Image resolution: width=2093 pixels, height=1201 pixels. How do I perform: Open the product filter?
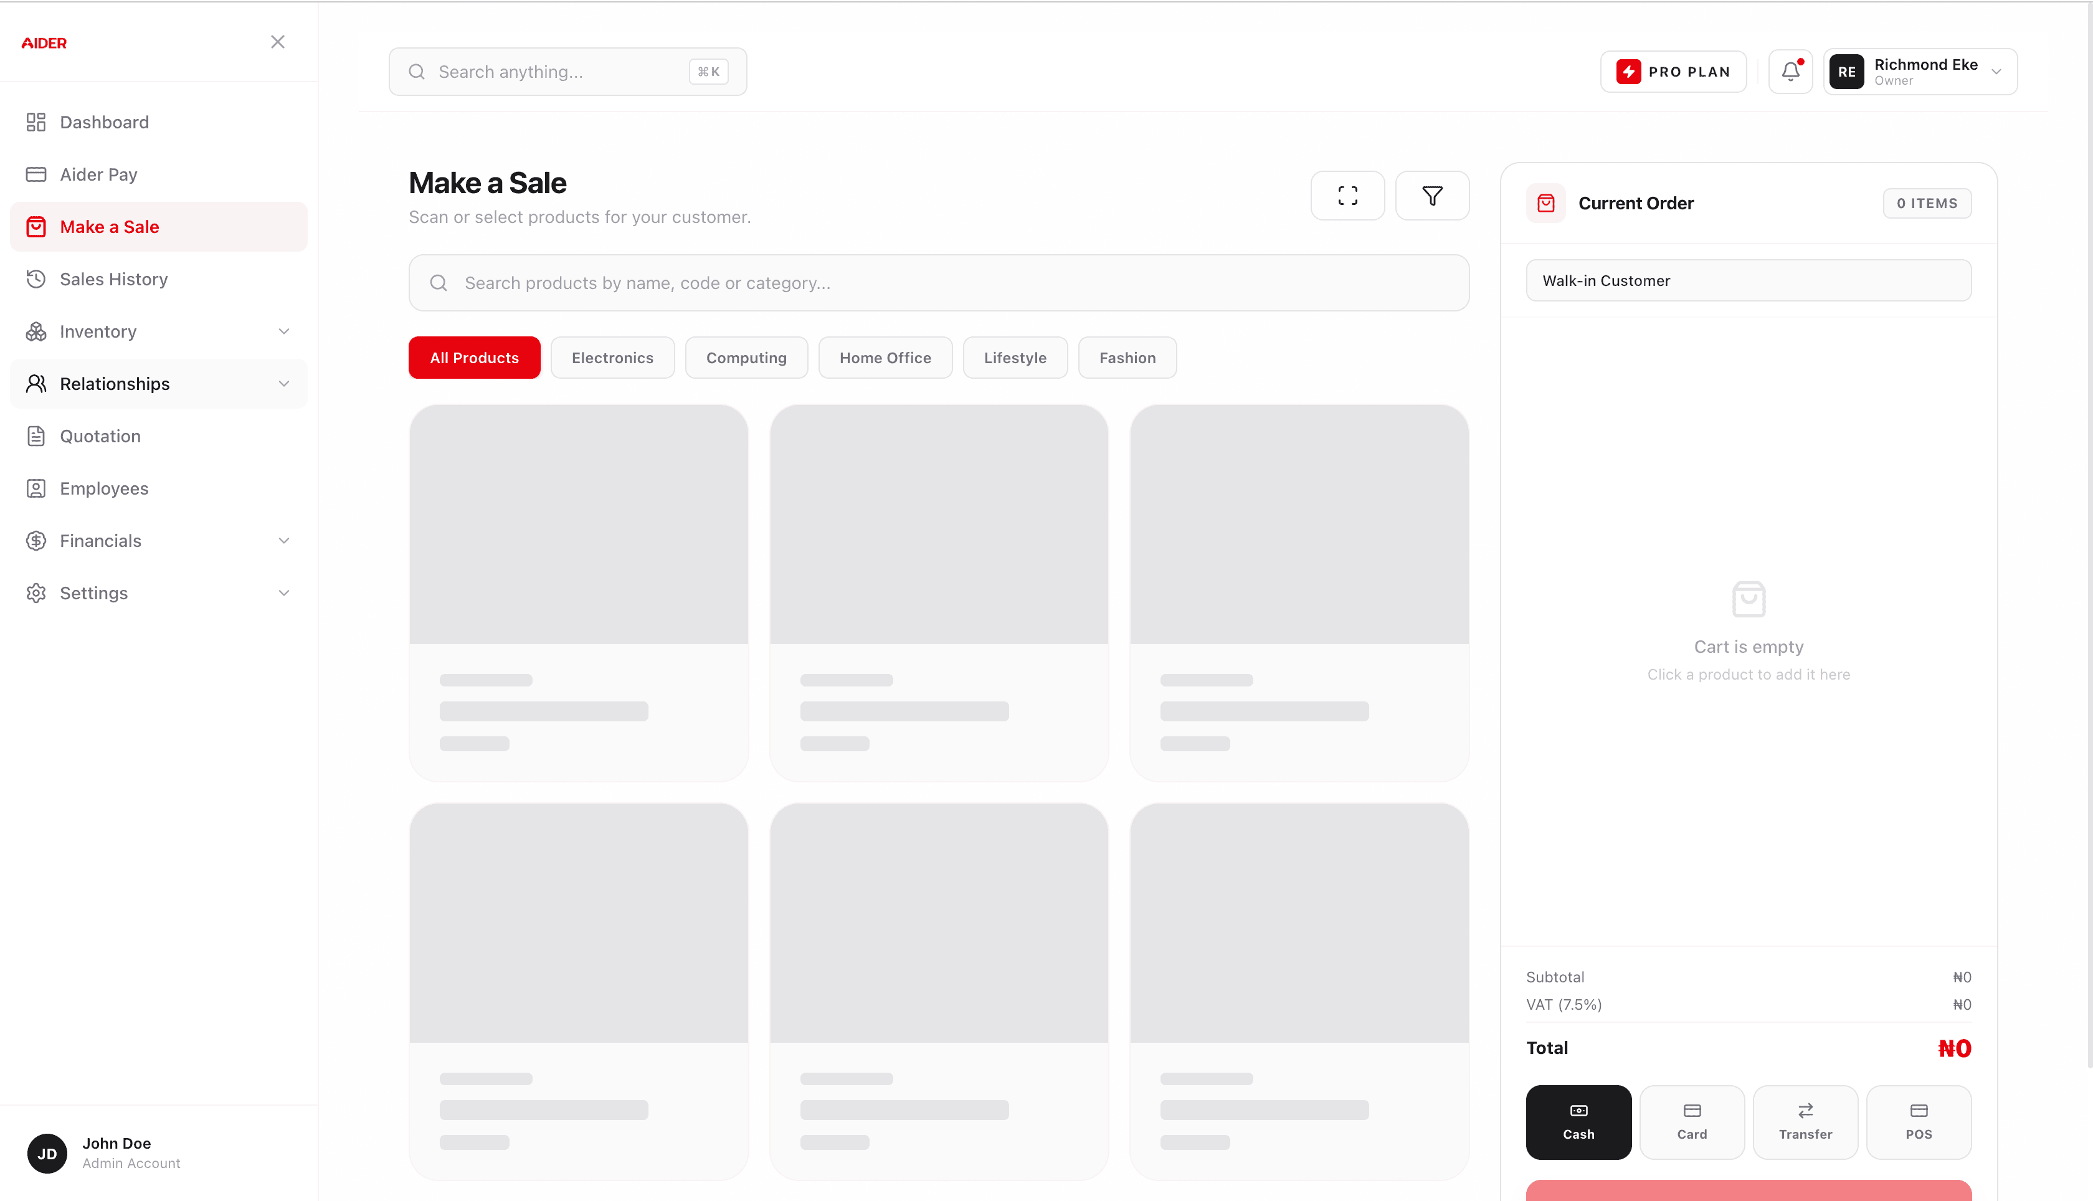tap(1433, 196)
